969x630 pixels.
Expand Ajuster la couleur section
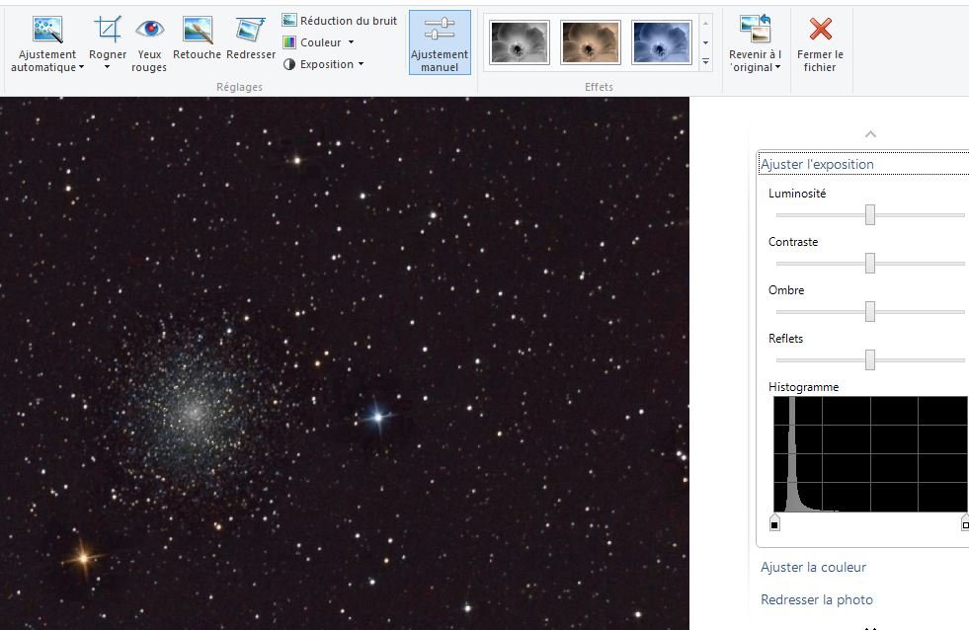pyautogui.click(x=813, y=567)
